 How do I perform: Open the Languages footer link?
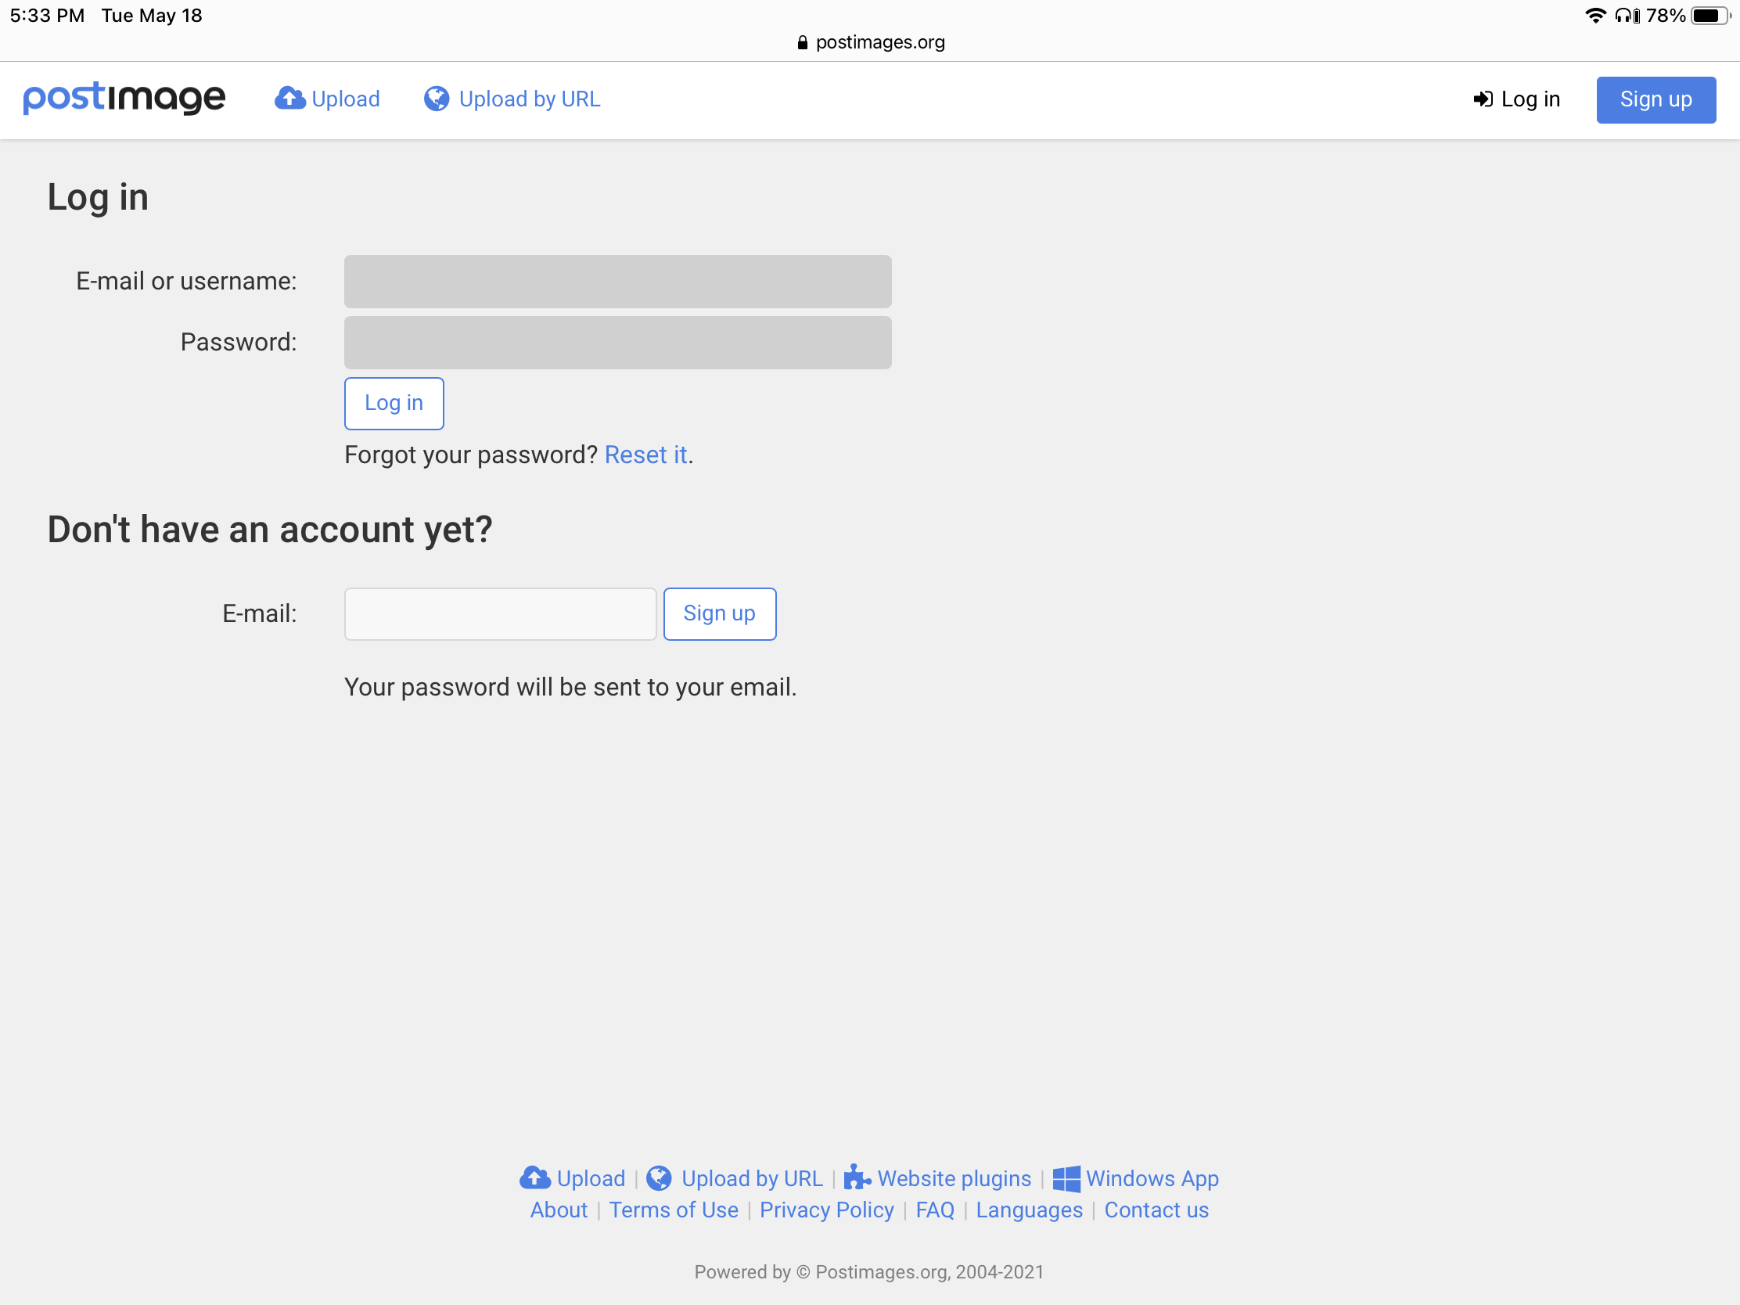click(1029, 1210)
